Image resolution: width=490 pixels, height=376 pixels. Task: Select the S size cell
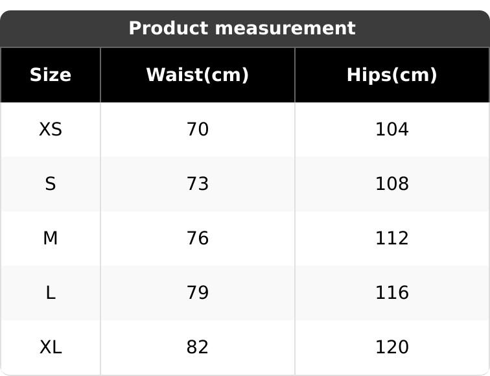(51, 184)
